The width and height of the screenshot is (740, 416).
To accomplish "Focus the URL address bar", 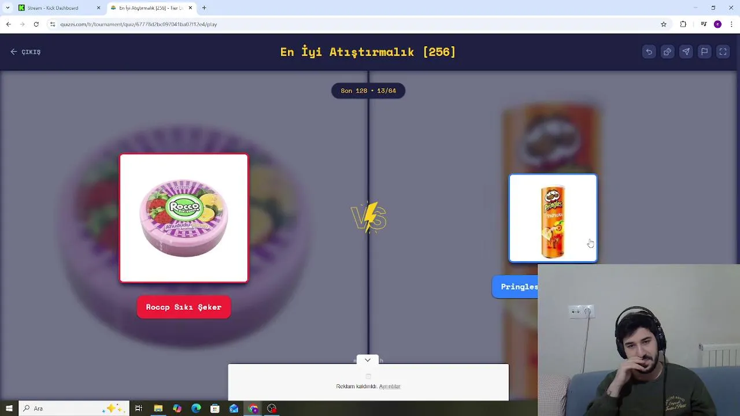I will tap(358, 24).
